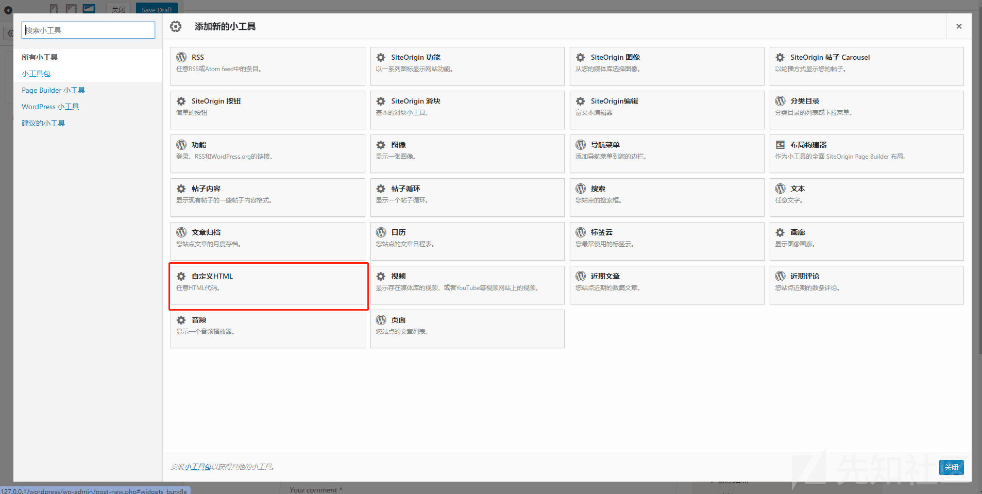The width and height of the screenshot is (982, 494).
Task: Click the 画廊 gallery widget icon
Action: 780,232
